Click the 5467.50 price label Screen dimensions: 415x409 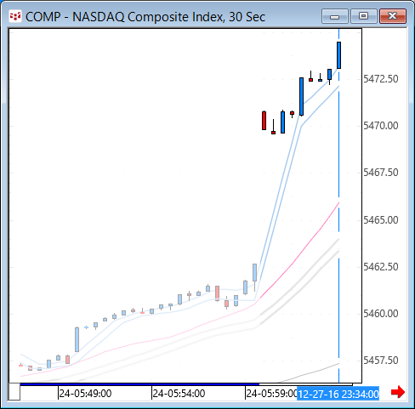point(381,173)
